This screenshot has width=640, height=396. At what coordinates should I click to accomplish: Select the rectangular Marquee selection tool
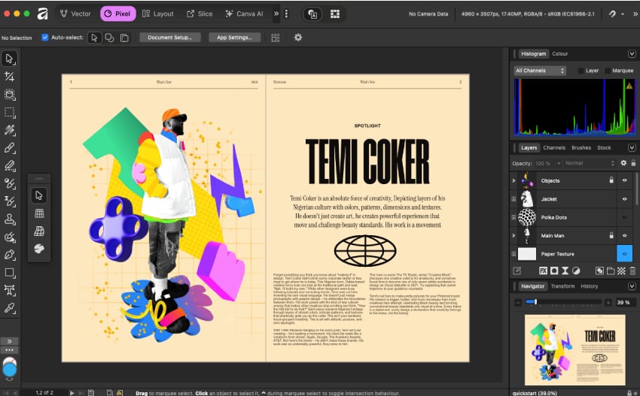pos(10,112)
